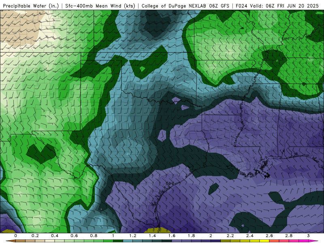The image size is (324, 243).
Task: Click the "2.2" legend scale label
Action: coord(230,236)
